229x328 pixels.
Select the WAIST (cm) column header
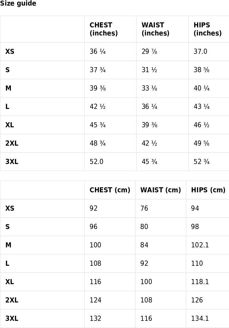160,190
